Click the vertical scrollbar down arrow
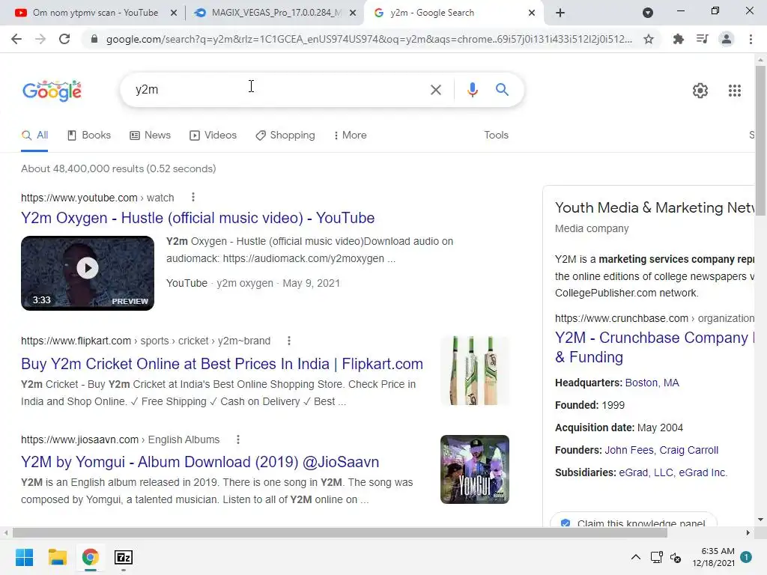 (760, 520)
